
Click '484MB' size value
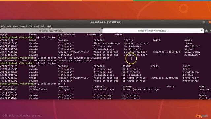(119, 35)
